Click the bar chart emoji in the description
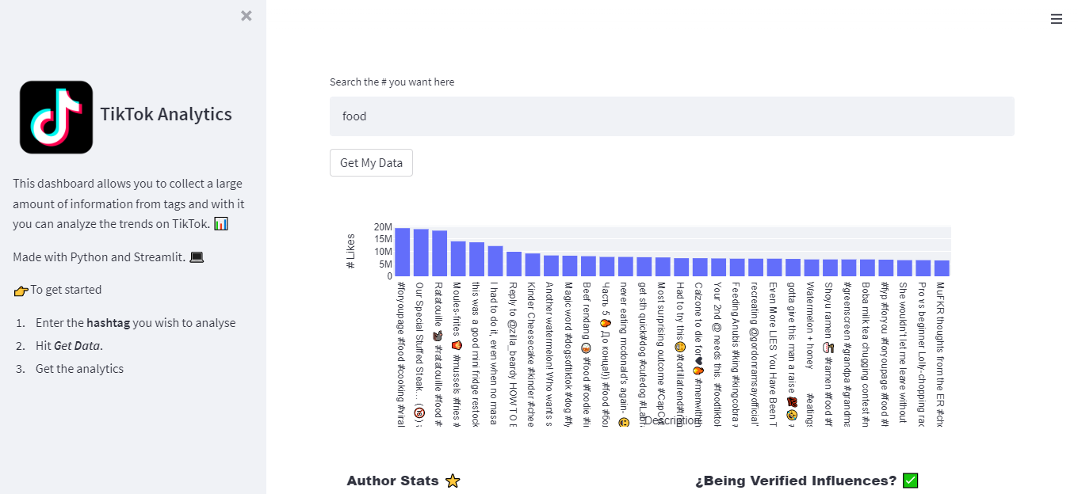The image size is (1078, 494). tap(220, 223)
